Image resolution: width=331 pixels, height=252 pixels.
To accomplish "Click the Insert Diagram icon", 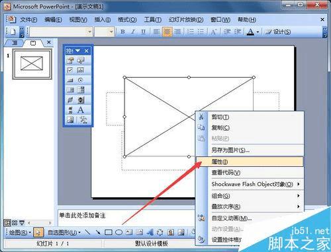I will 160,232.
